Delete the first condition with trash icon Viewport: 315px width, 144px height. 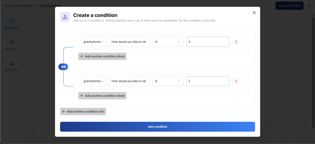[236, 42]
